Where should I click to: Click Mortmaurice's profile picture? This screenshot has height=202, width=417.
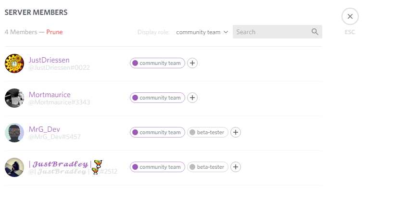(x=14, y=98)
